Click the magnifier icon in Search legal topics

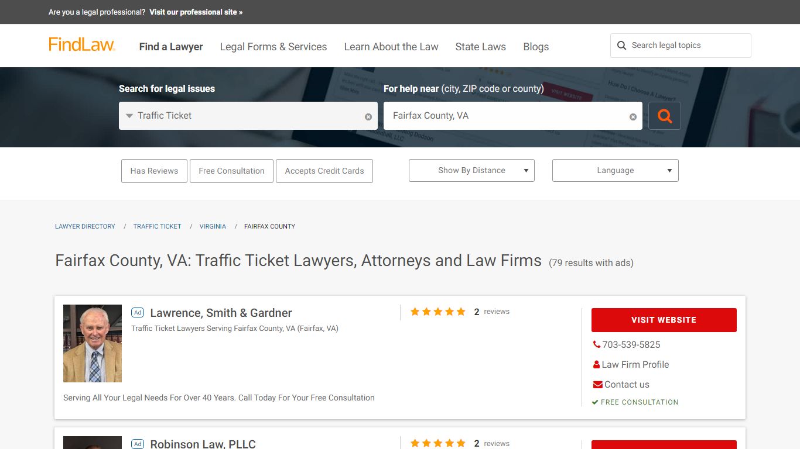click(621, 46)
